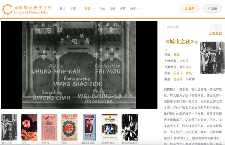Click the user icon in 登录 button

pos(186,9)
